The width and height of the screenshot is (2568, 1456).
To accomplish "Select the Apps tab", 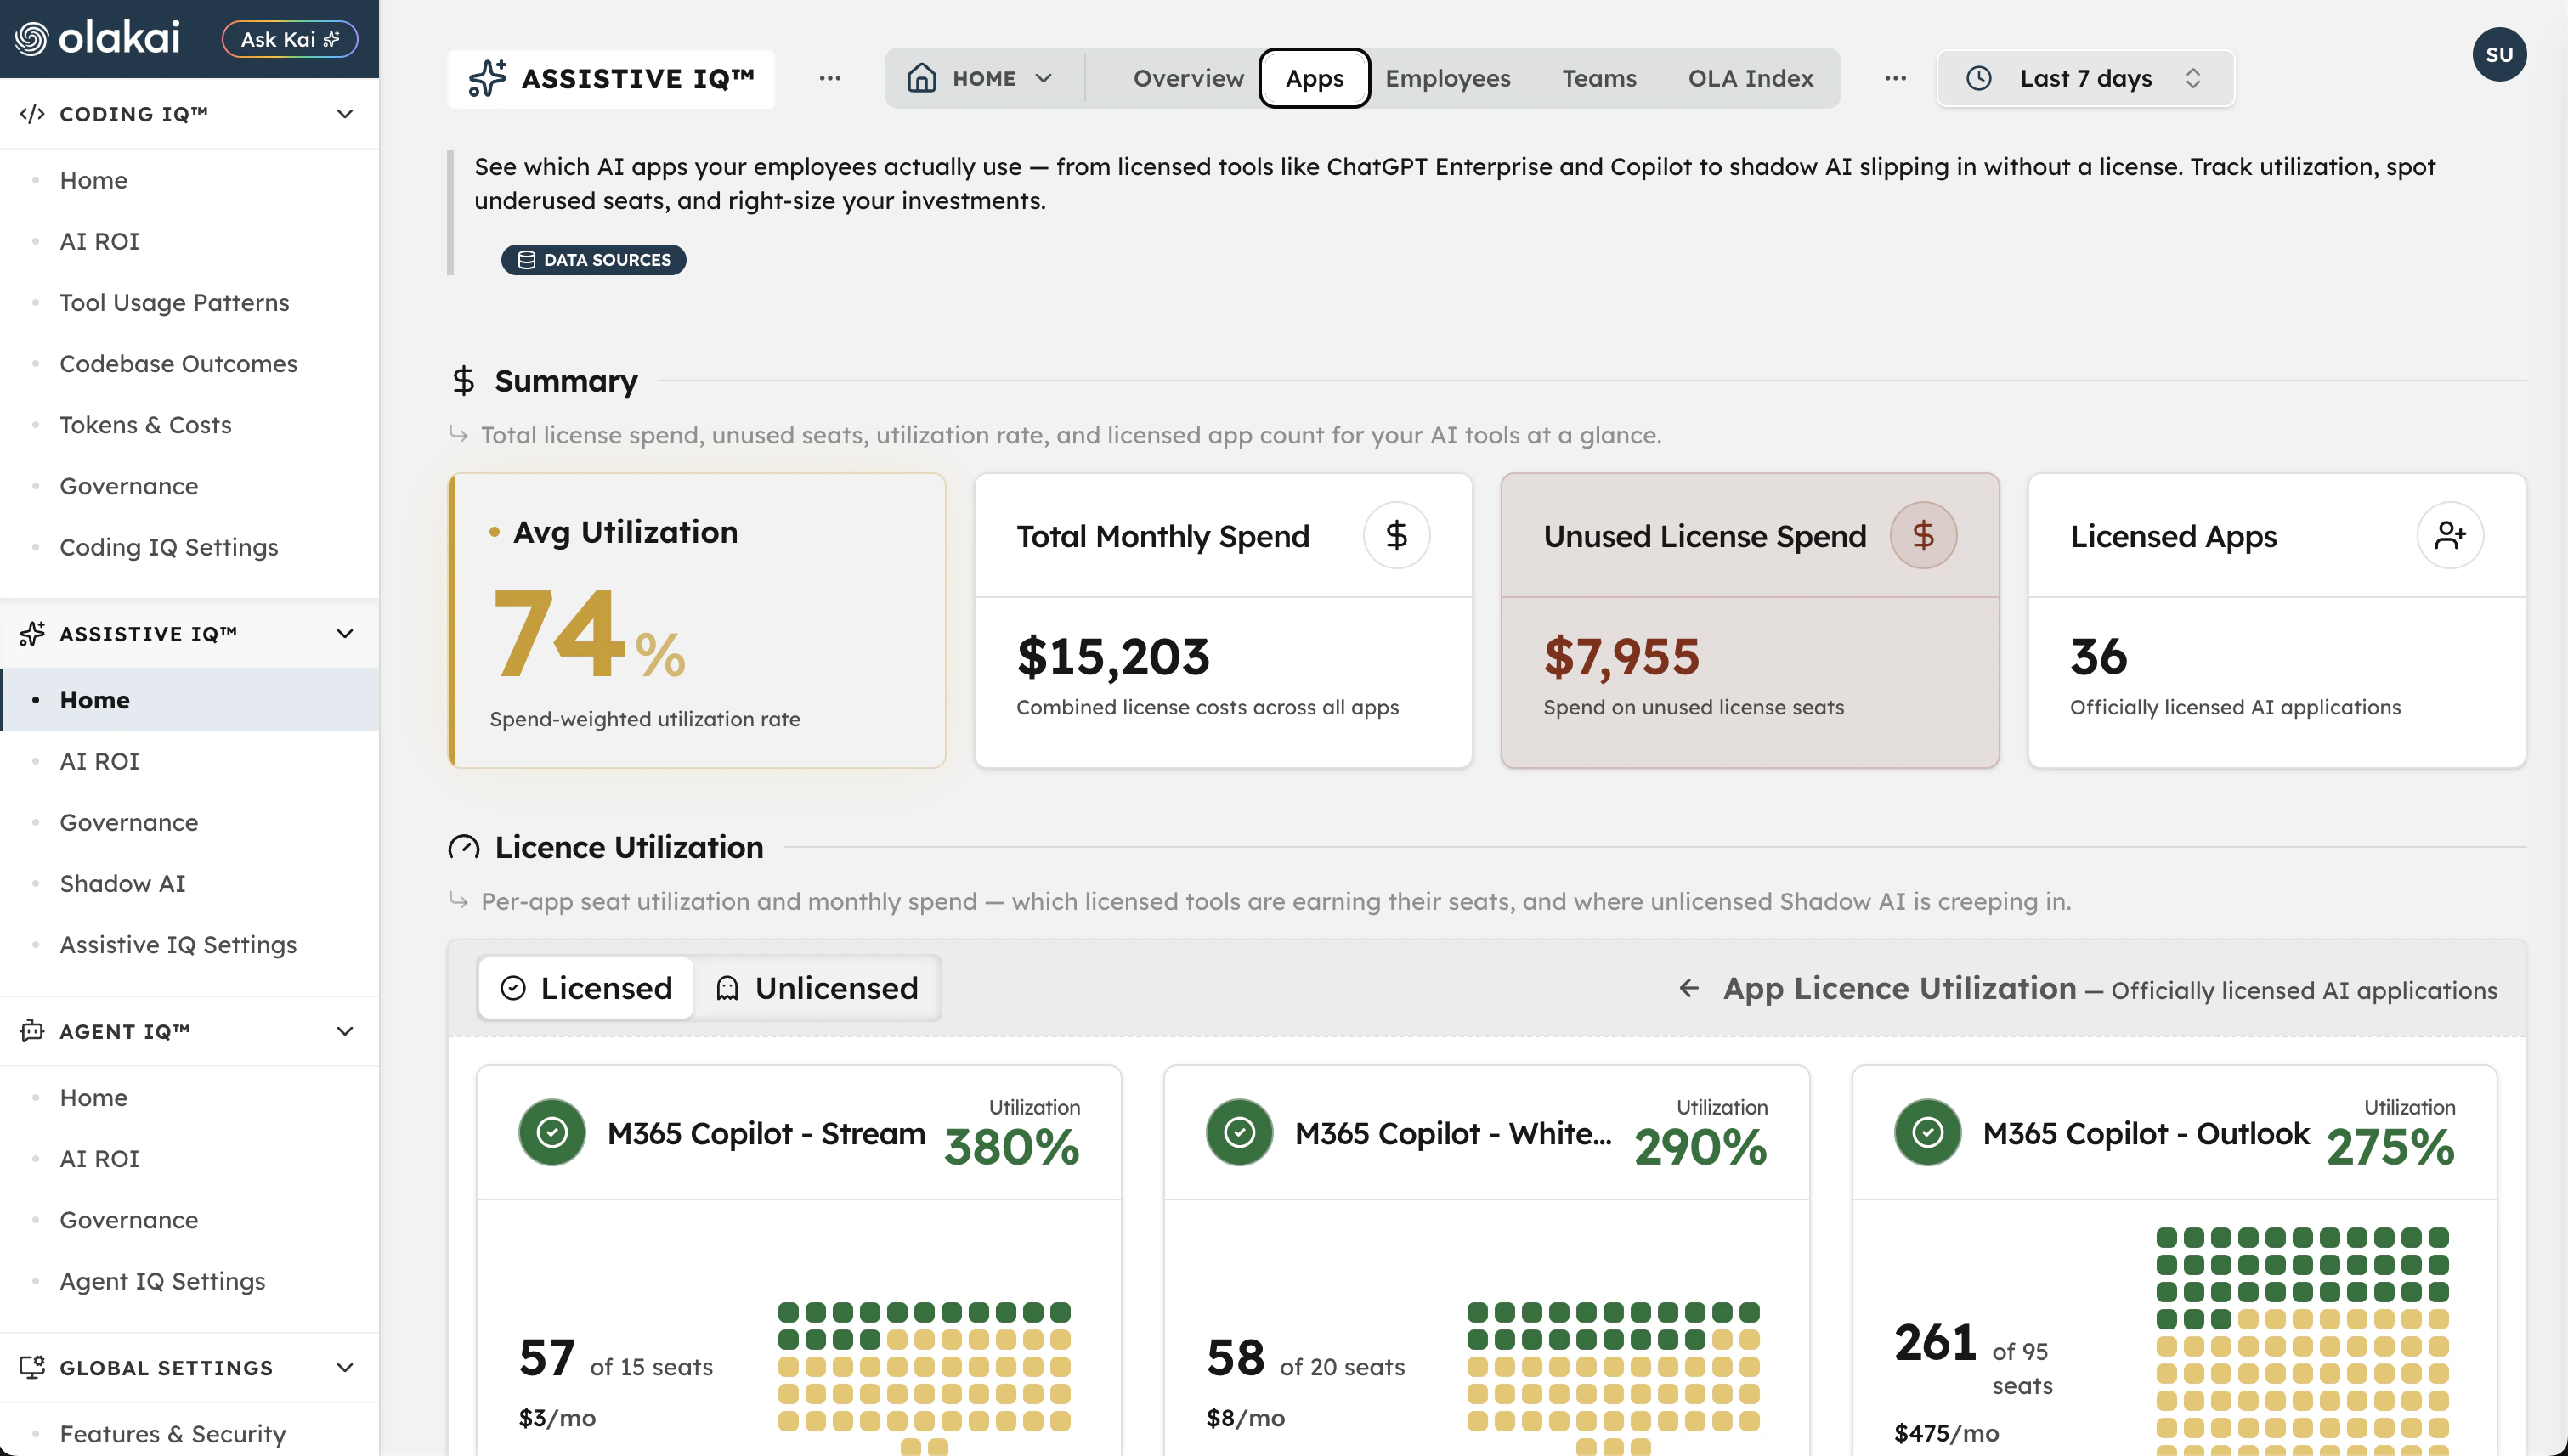I will 1314,78.
